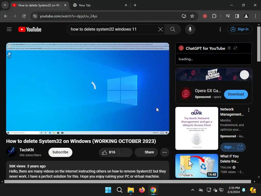Open ChatGPT for YouTube settings gear
Viewport: 261px width, 196px height.
coord(229,48)
